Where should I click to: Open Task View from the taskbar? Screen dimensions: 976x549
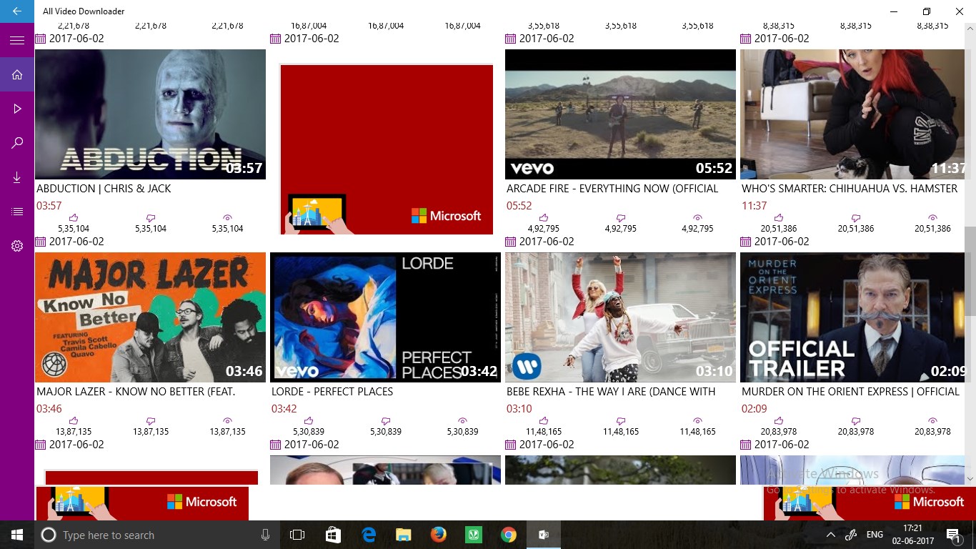tap(297, 535)
